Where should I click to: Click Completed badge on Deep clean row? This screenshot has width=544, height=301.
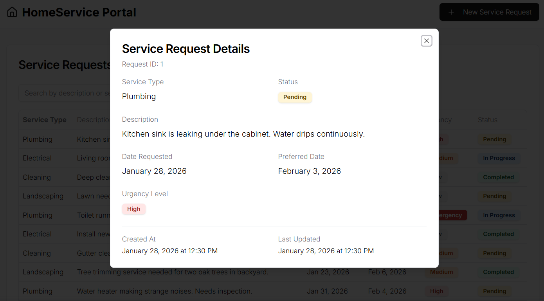(499, 177)
